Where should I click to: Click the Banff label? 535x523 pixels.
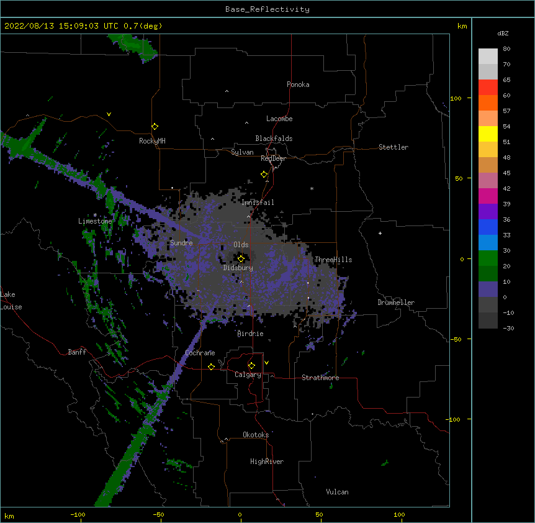coord(77,352)
